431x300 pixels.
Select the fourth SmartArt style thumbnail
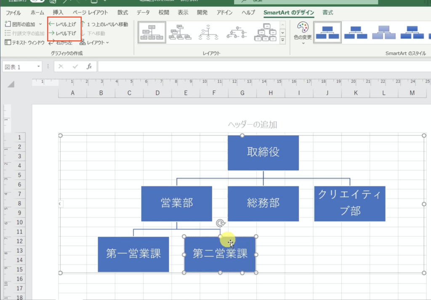point(412,32)
